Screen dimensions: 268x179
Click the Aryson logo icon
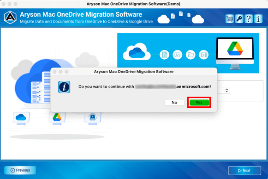point(10,17)
